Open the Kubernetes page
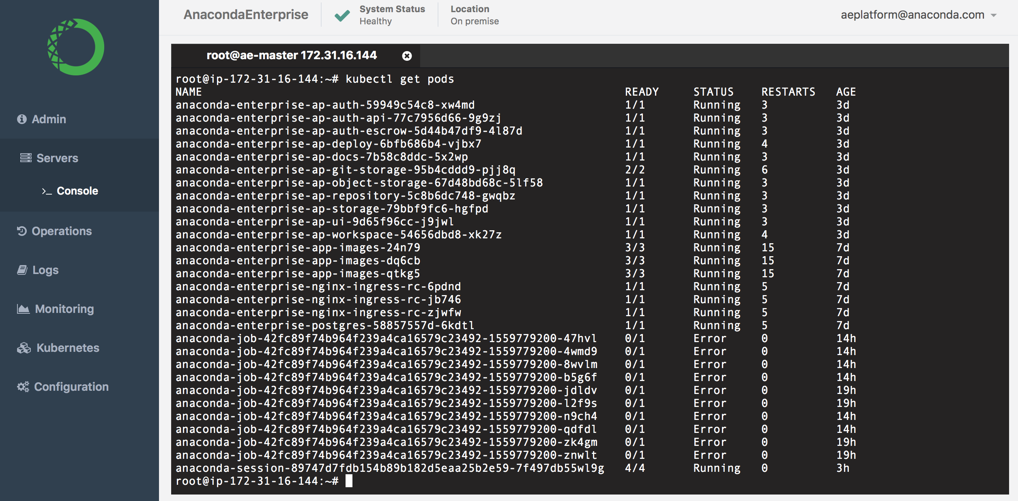 [x=68, y=348]
